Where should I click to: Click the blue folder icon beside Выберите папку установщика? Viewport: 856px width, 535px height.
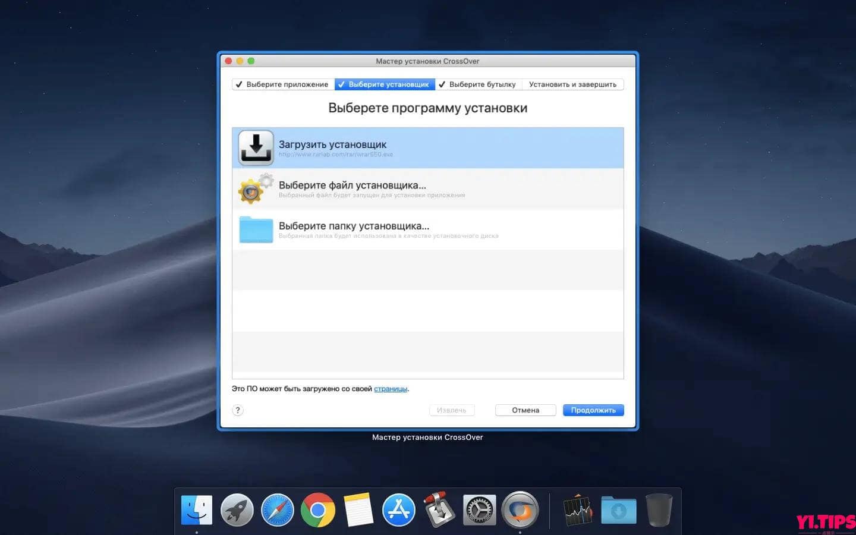pyautogui.click(x=255, y=229)
